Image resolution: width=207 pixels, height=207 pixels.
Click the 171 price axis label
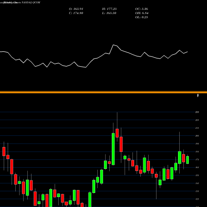coord(197,160)
